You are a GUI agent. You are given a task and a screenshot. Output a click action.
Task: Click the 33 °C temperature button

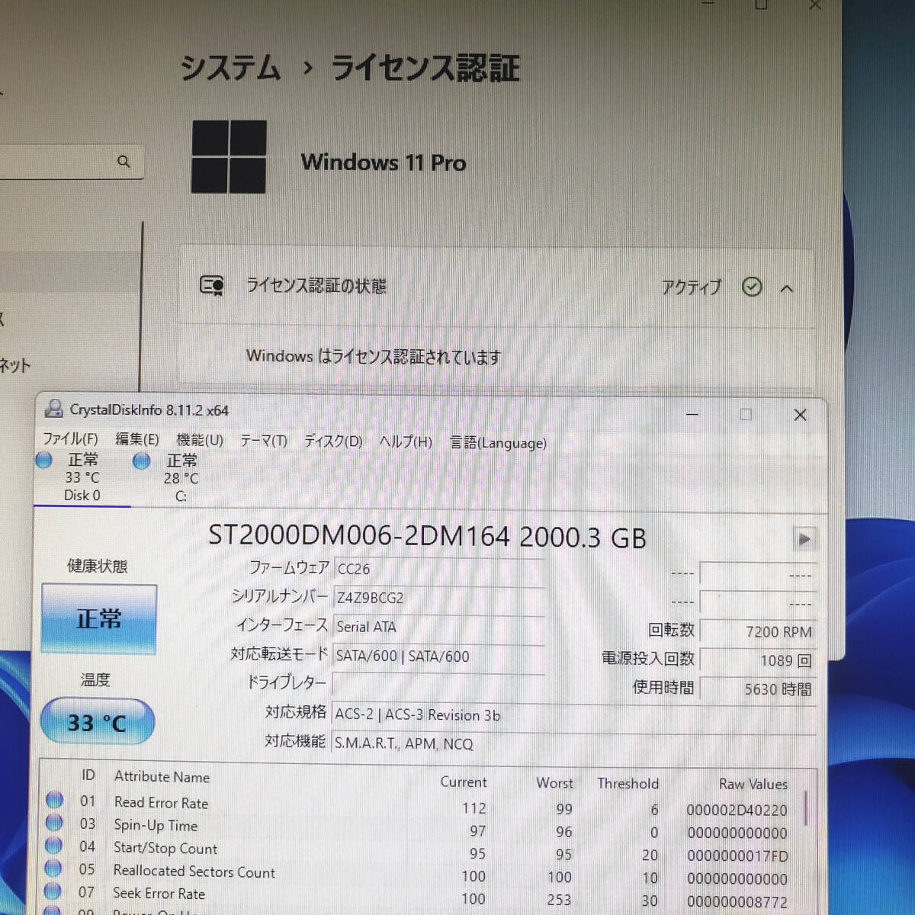click(98, 722)
